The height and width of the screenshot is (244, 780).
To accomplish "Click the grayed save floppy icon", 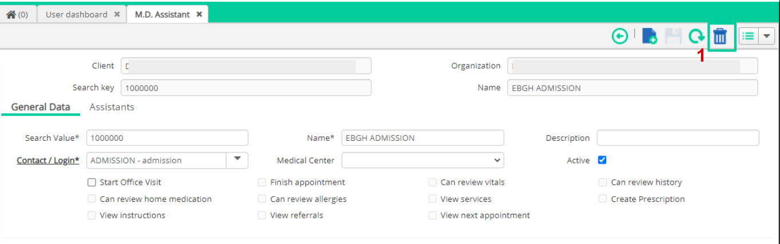I will point(673,36).
